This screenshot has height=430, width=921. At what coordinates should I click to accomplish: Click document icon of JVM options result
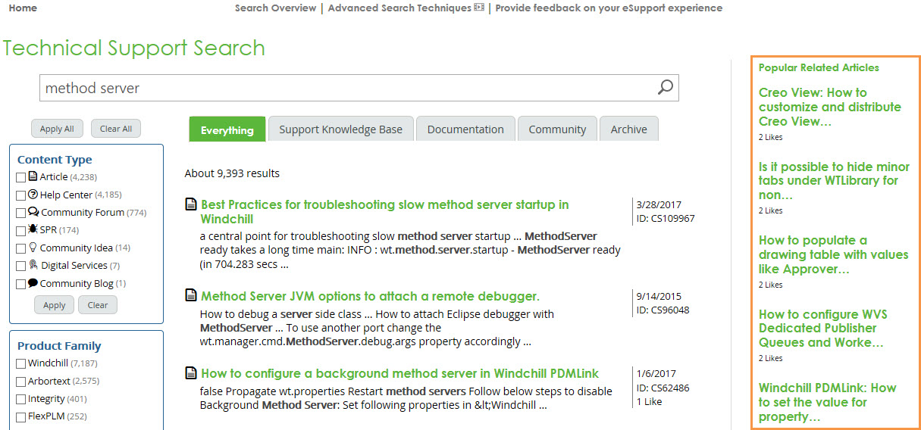191,296
